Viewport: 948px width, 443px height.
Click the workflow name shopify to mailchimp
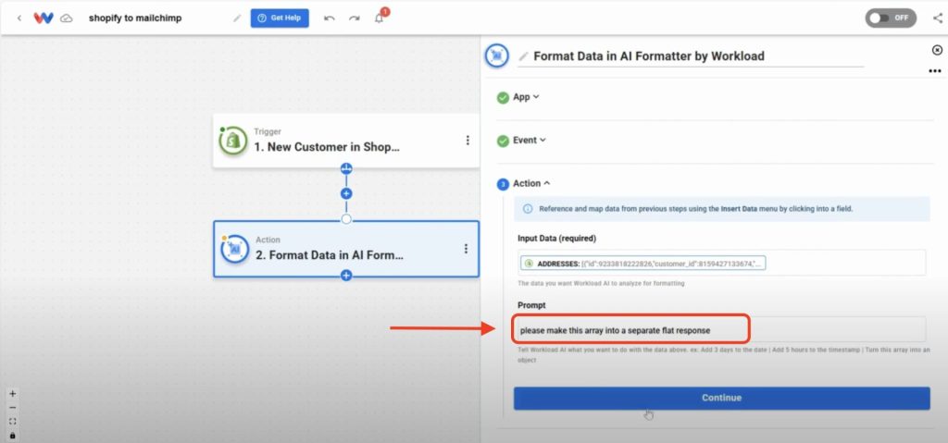(135, 18)
